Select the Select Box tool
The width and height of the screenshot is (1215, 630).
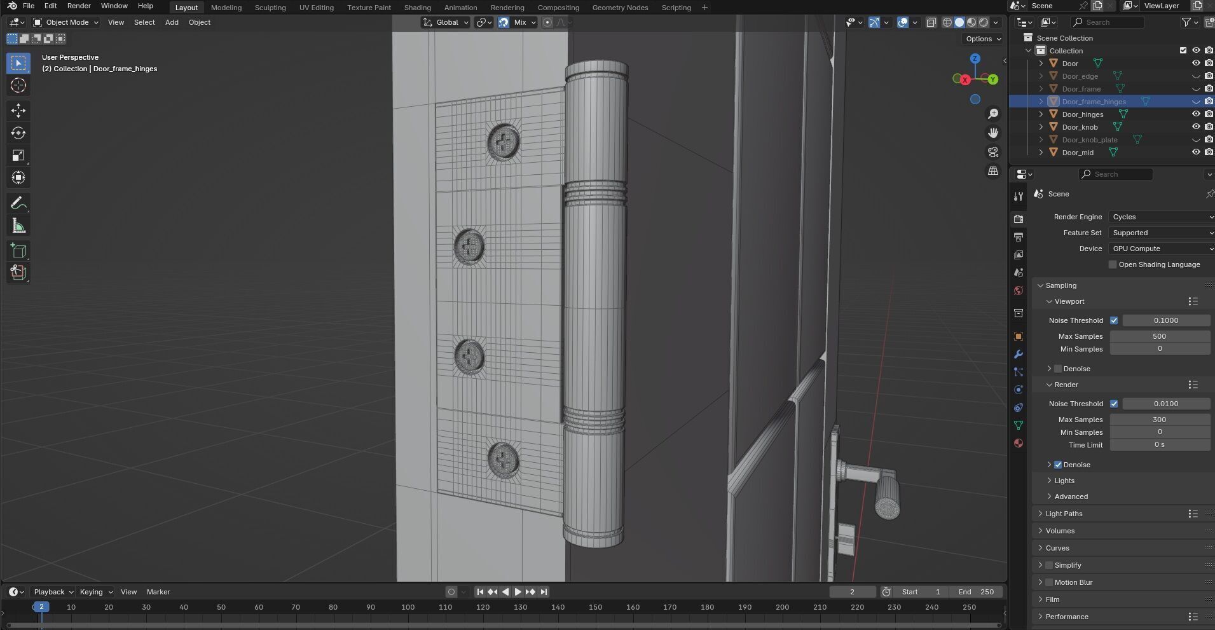(x=18, y=63)
